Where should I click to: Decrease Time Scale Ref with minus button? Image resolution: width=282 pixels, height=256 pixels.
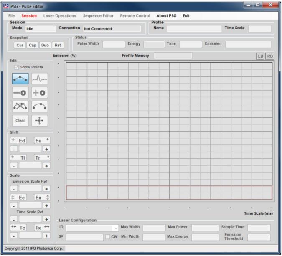pyautogui.click(x=15, y=219)
